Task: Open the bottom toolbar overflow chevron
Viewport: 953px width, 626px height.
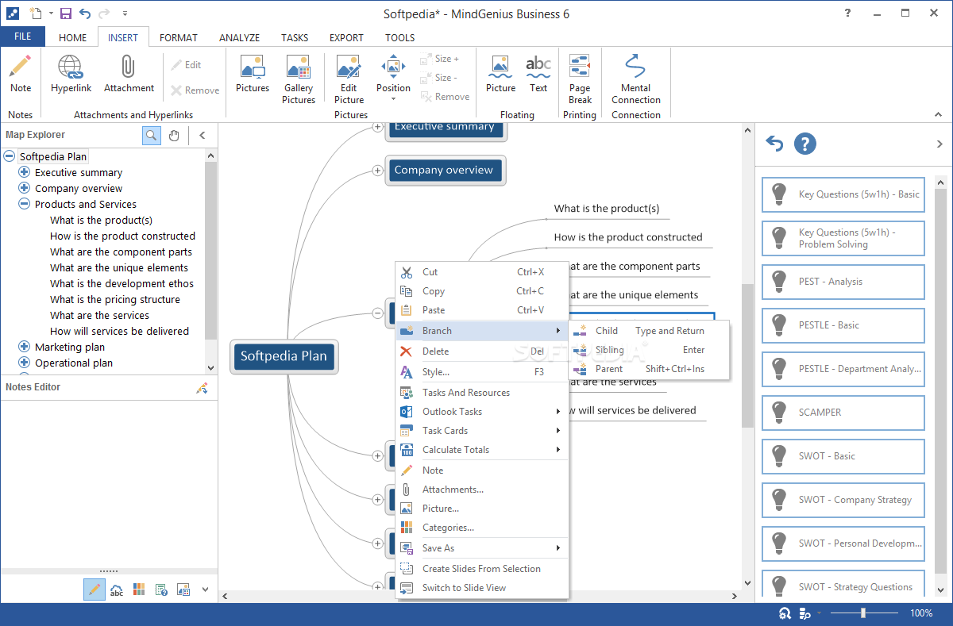Action: click(205, 590)
